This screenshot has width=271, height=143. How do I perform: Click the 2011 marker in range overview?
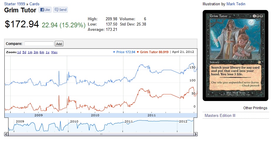[x=129, y=121]
